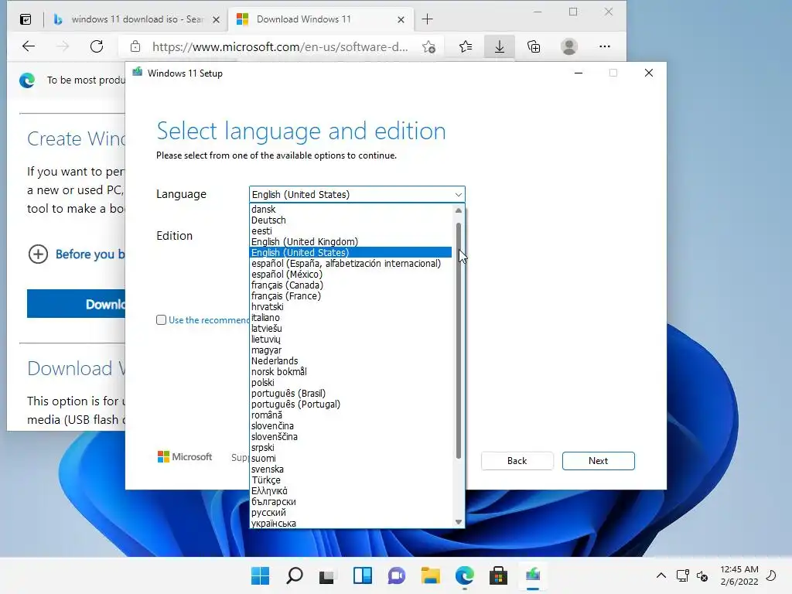Open Edge tab actions menu icon
792x594 pixels.
[26, 19]
